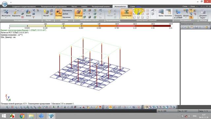The width and height of the screenshot is (211, 119).
Task: Toggle center rod reinforcement icon
Action: pyautogui.click(x=138, y=14)
